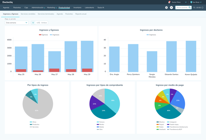Toggle Egresos legend in Ingresos y Egresos chart
Viewport: 206px width, 140px height.
pyautogui.click(x=43, y=35)
